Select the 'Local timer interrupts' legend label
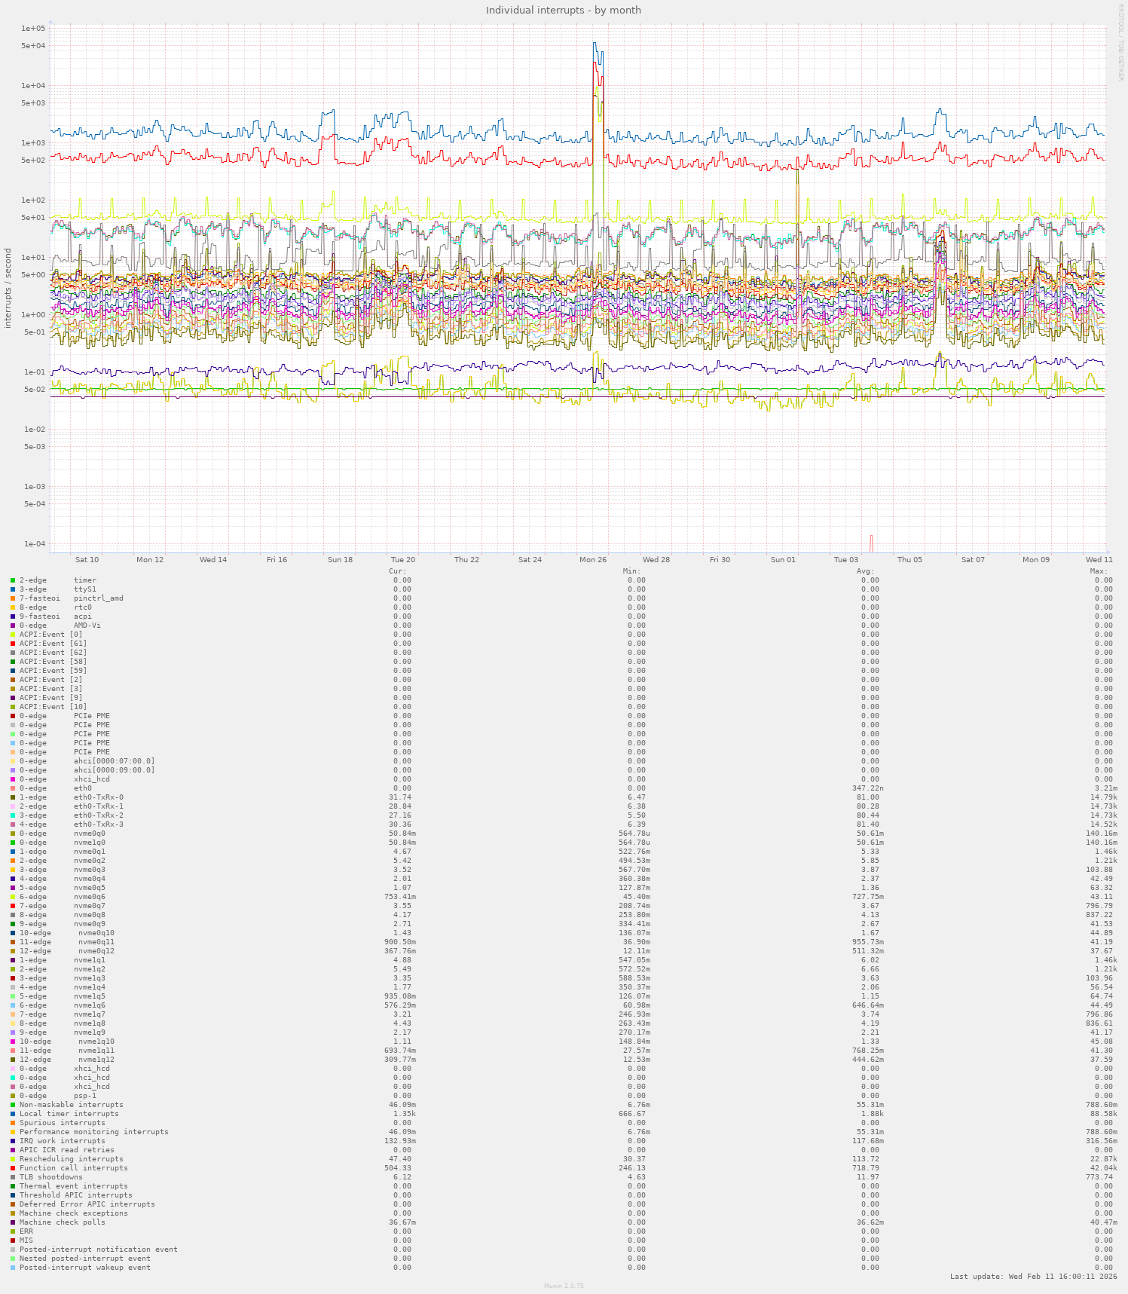This screenshot has width=1128, height=1294. tap(69, 1114)
